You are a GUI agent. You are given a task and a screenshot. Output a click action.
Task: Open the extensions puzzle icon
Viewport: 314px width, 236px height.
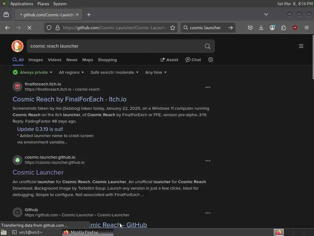(283, 28)
